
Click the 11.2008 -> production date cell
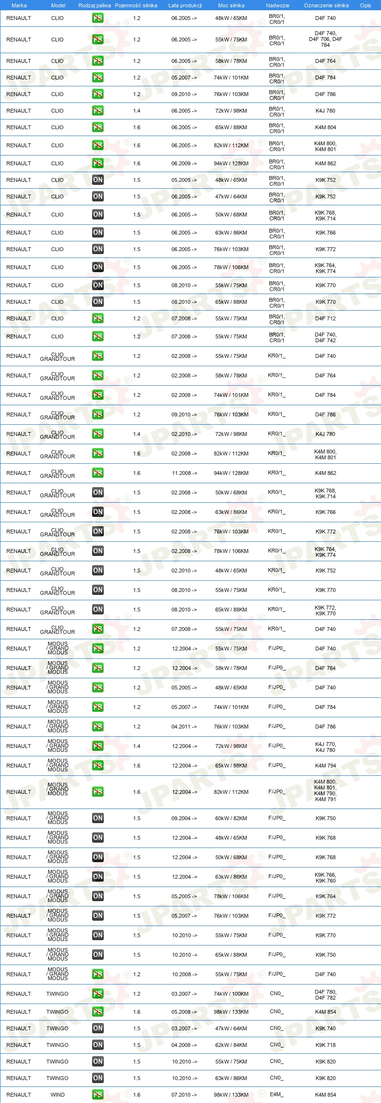coord(185,473)
